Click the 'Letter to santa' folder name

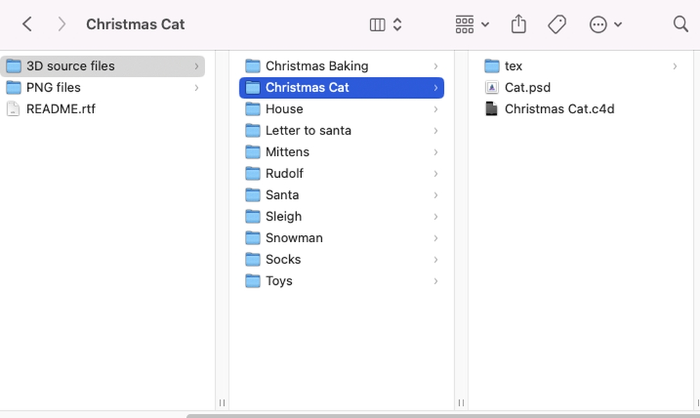pos(309,130)
